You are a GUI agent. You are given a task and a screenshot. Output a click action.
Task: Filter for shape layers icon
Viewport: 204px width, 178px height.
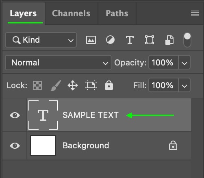coord(150,40)
